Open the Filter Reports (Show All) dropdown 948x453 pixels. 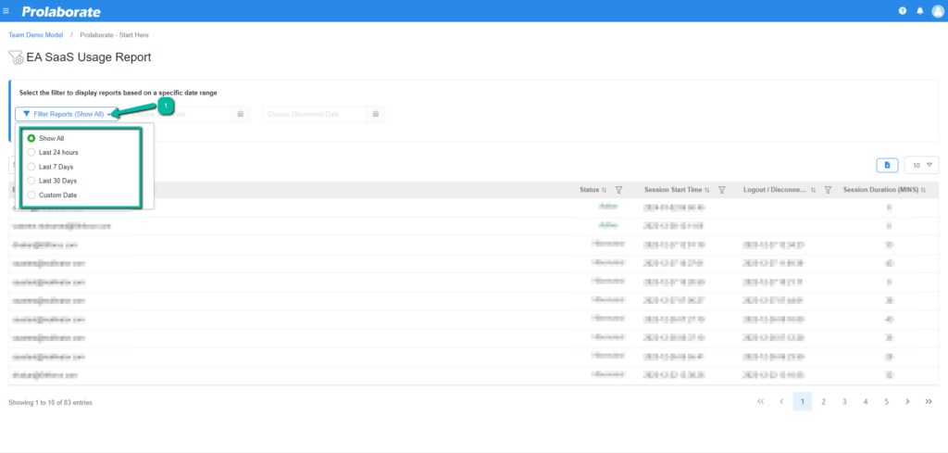coord(67,114)
